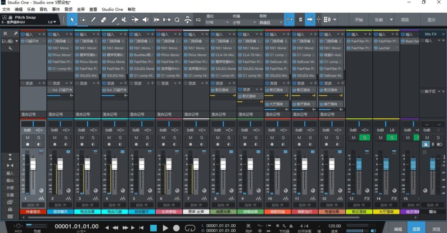The image size is (447, 233).
Task: Open the 音频 menu
Action: pos(69,9)
